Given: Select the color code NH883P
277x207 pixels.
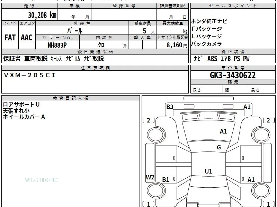Looking at the screenshot, I should coord(57,45).
